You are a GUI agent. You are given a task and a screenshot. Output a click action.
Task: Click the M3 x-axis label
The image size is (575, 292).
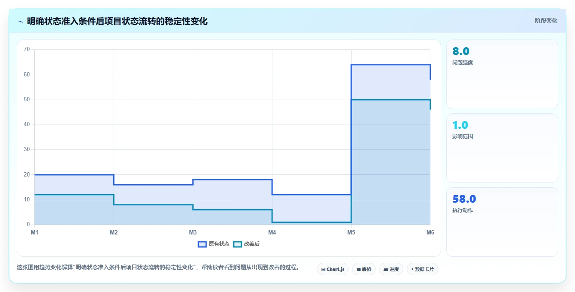point(193,232)
